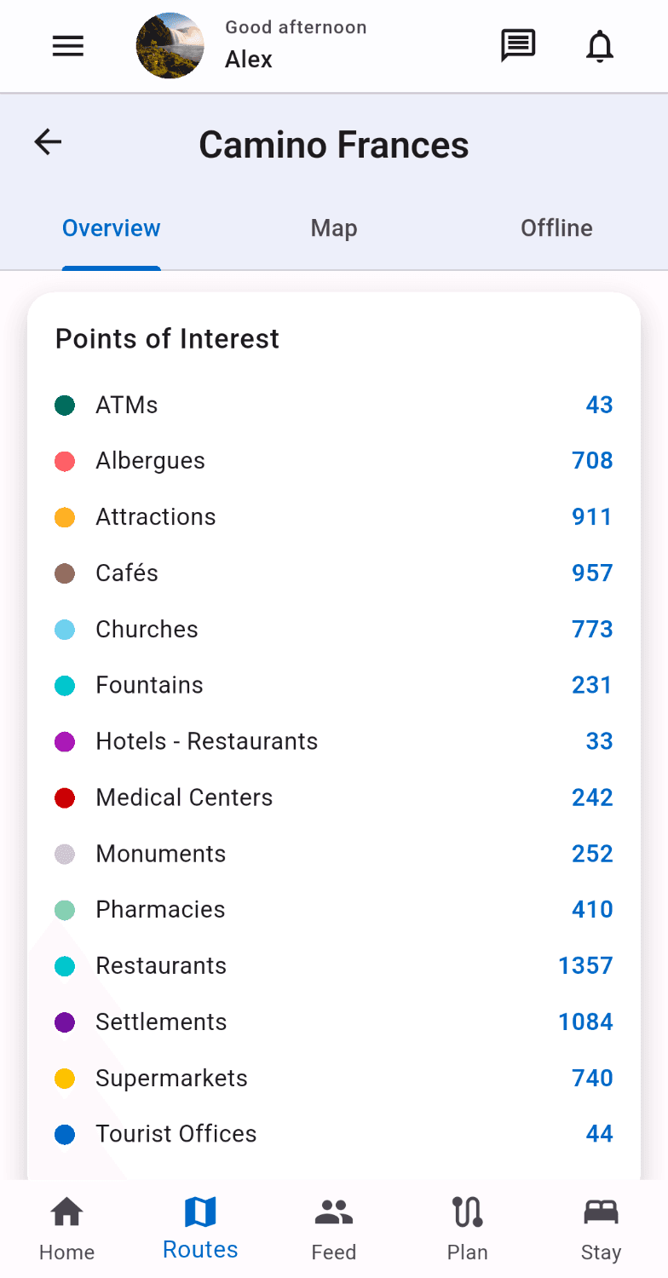Screen dimensions: 668x1278
Task: Open the Feed people icon
Action: click(334, 1212)
